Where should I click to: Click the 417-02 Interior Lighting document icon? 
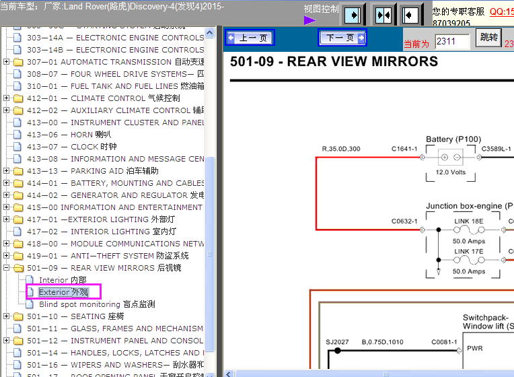(x=17, y=232)
